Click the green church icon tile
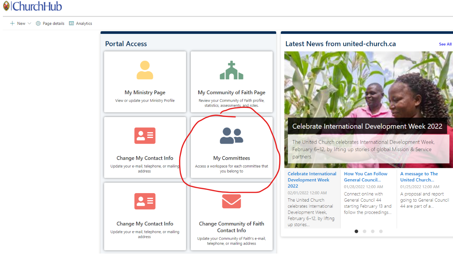The height and width of the screenshot is (256, 453). (x=232, y=70)
